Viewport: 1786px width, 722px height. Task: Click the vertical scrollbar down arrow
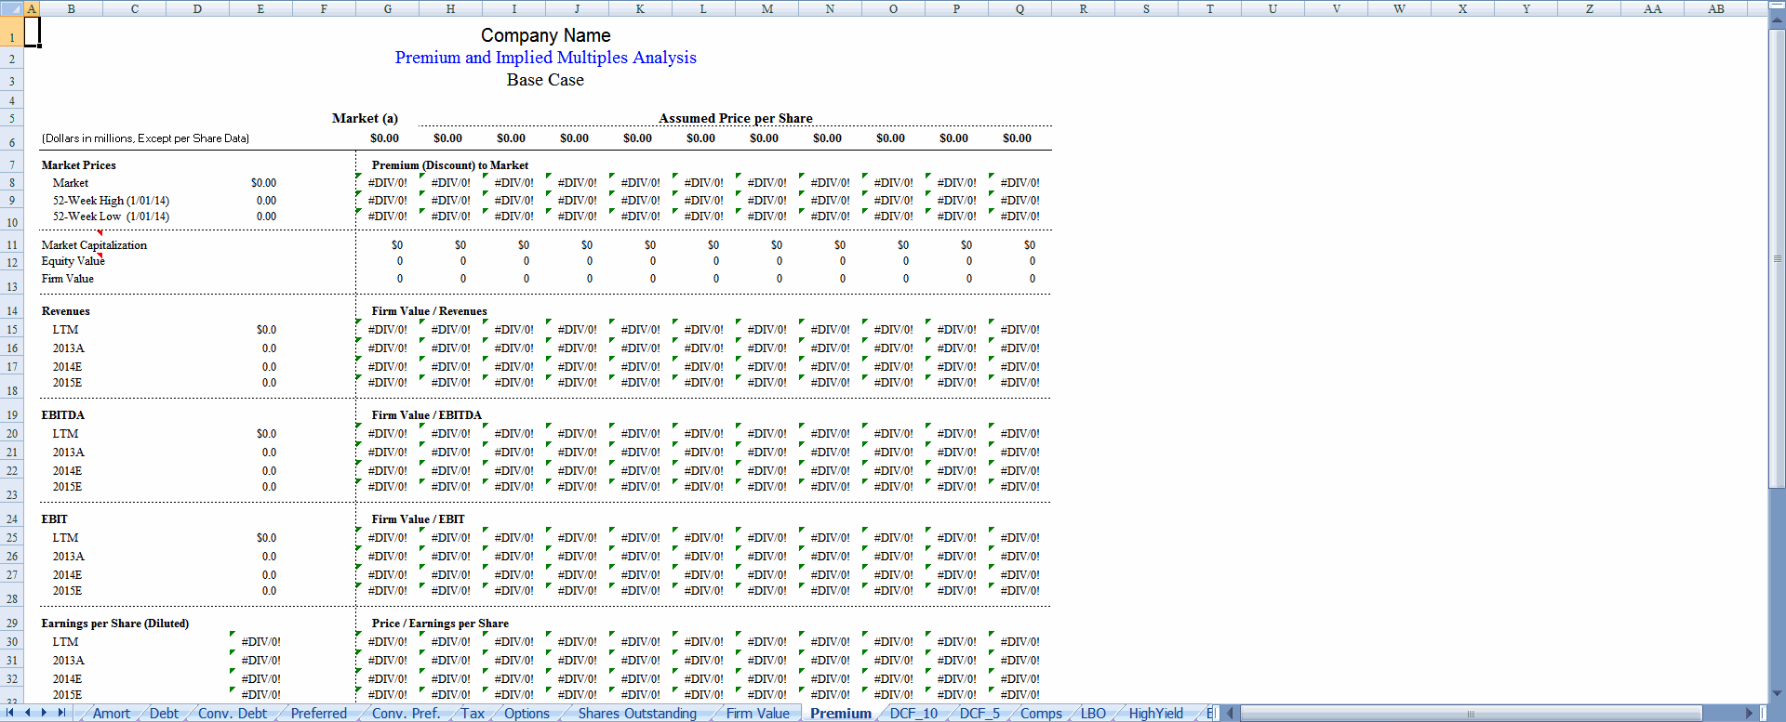[x=1777, y=693]
